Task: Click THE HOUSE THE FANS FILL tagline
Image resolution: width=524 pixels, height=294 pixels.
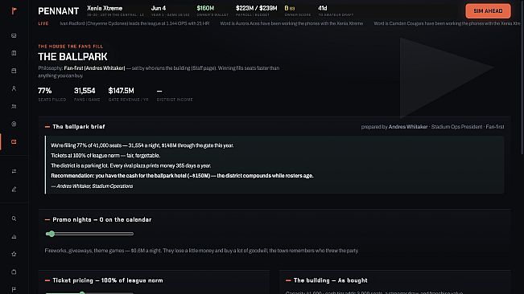Action: point(71,47)
